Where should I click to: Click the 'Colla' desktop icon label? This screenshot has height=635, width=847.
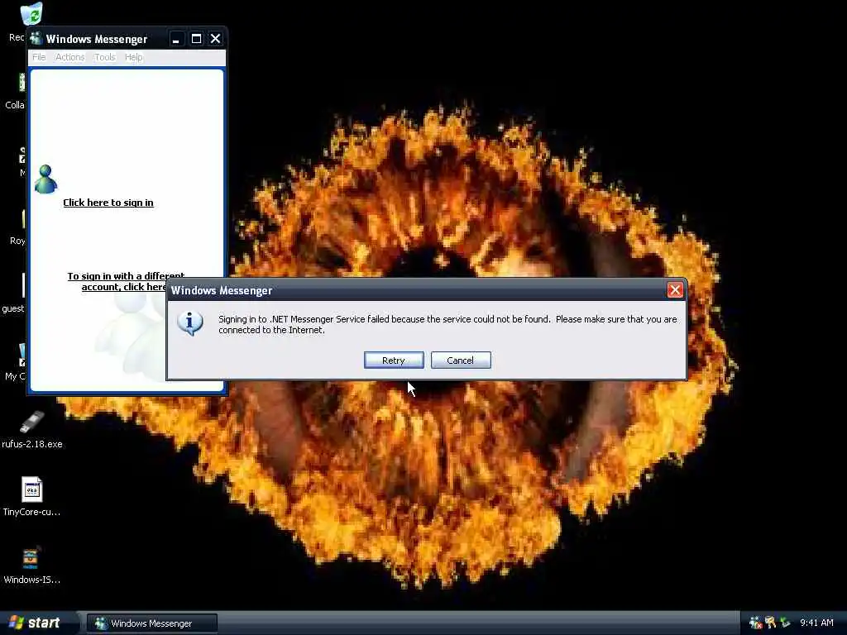(15, 105)
